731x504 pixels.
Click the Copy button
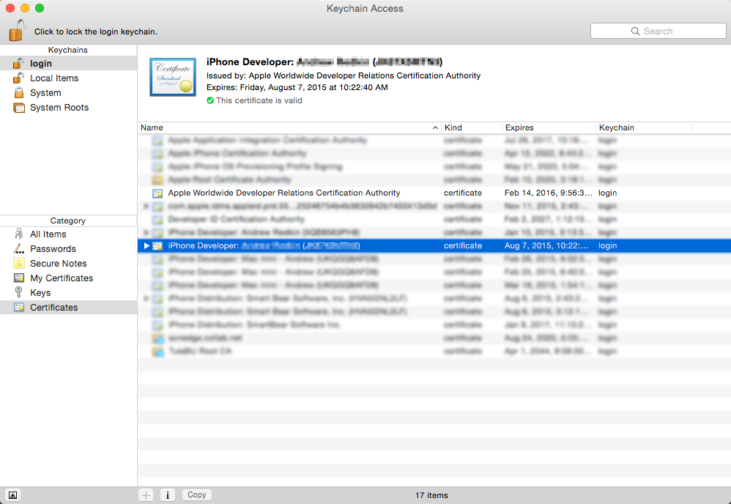pos(196,495)
